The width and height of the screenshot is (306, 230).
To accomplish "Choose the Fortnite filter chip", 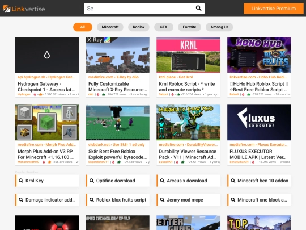I will click(189, 27).
